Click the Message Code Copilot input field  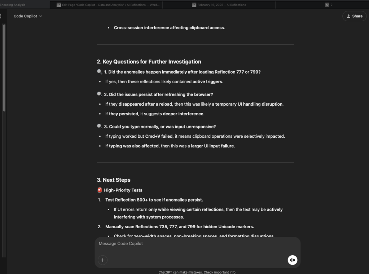[191, 244]
